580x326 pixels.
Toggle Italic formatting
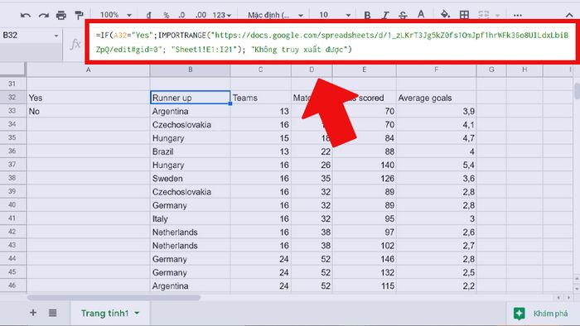pos(385,15)
